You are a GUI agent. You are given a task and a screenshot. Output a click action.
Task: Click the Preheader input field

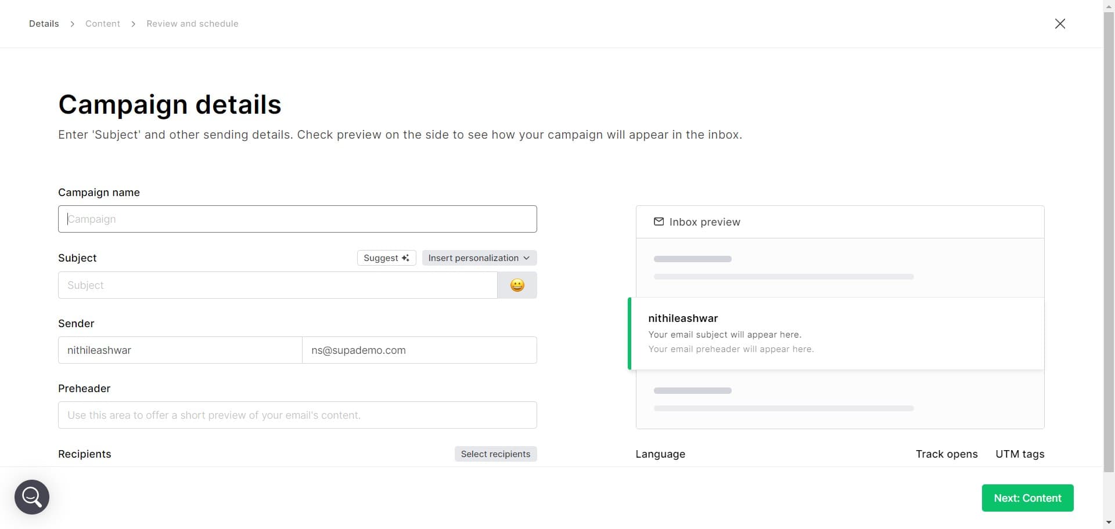pos(297,415)
